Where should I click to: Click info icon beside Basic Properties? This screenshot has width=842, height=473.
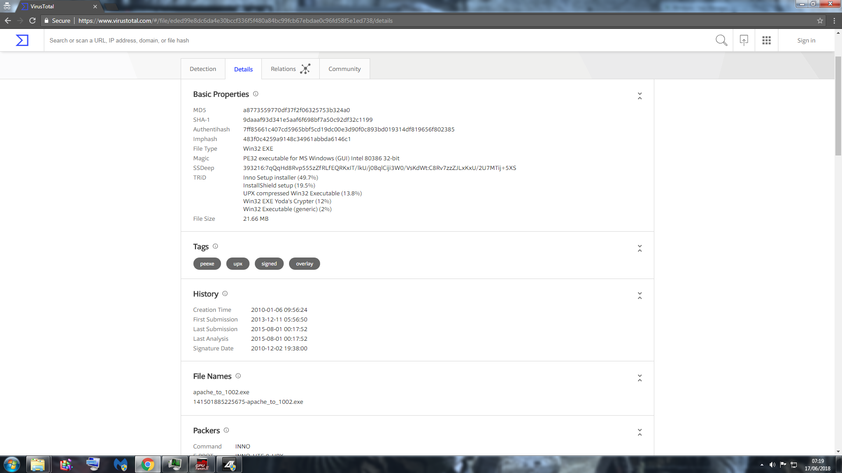[x=256, y=94]
